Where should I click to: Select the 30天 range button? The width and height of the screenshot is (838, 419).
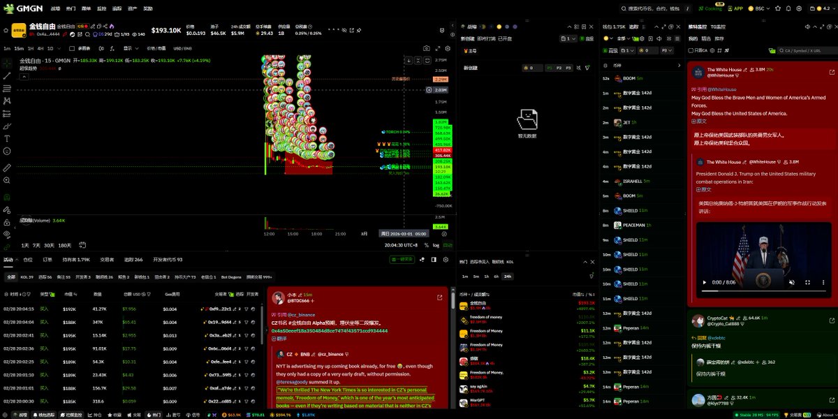click(x=49, y=245)
